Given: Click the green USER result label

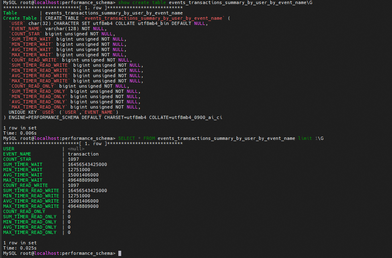Looking at the screenshot, I should click(9, 149).
